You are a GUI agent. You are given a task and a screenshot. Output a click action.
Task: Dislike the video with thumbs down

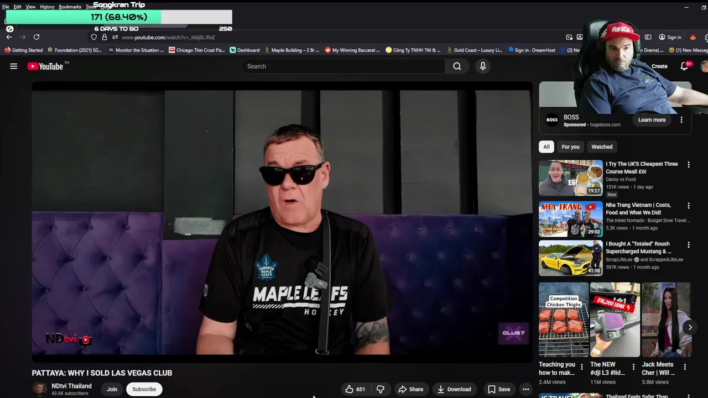(x=380, y=389)
